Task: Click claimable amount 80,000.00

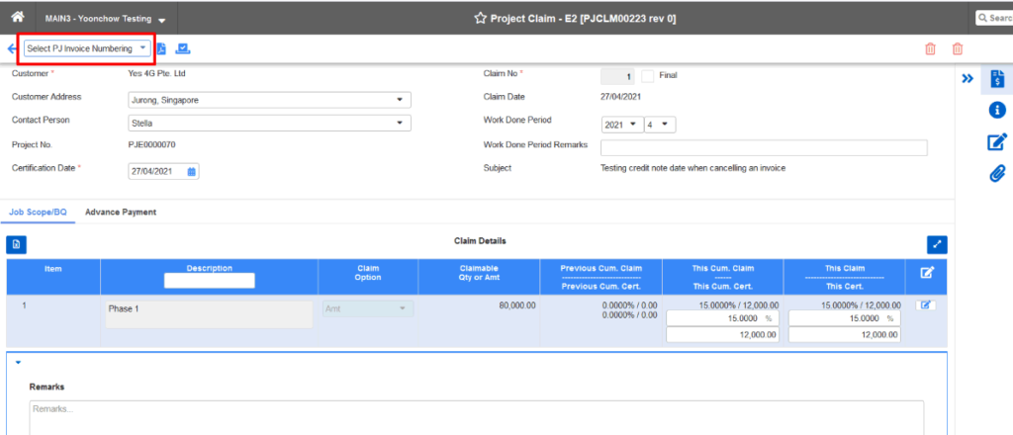Action: 516,305
